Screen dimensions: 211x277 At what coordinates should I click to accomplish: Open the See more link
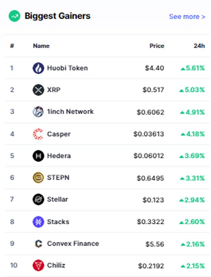187,16
